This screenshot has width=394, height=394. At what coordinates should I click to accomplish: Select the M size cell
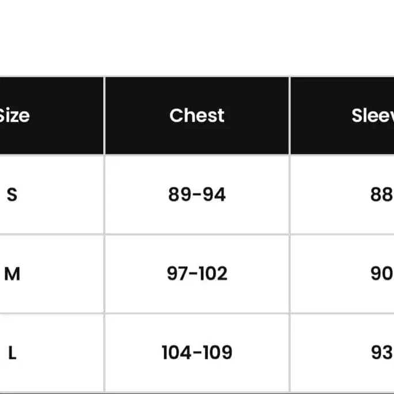click(x=12, y=274)
